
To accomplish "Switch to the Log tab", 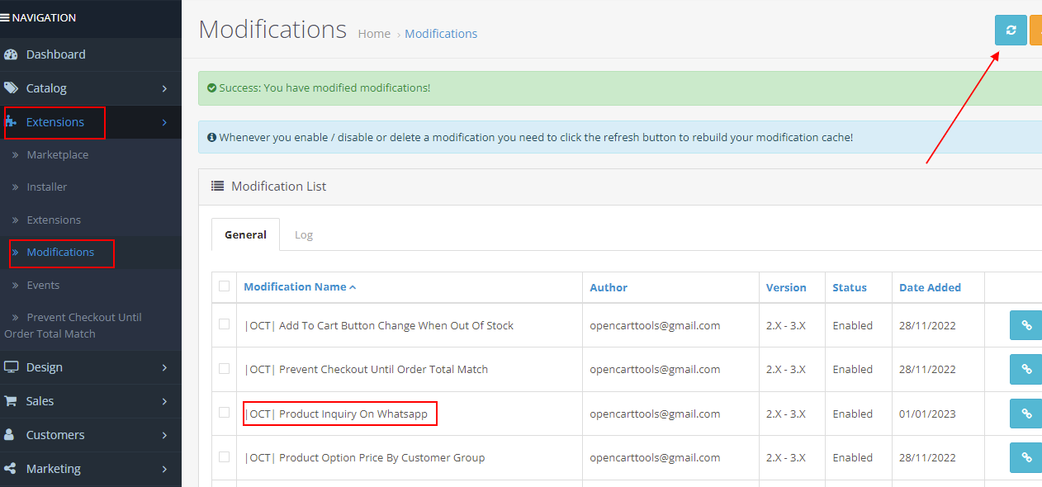I will [304, 234].
